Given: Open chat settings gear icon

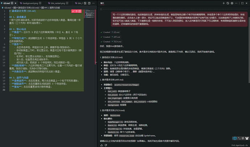Looking at the screenshot, I should click(232, 3).
